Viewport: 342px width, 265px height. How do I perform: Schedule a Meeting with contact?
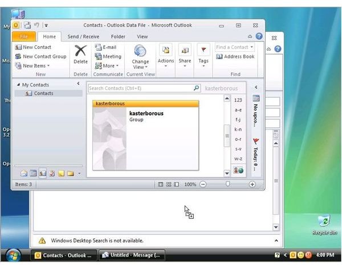[108, 56]
